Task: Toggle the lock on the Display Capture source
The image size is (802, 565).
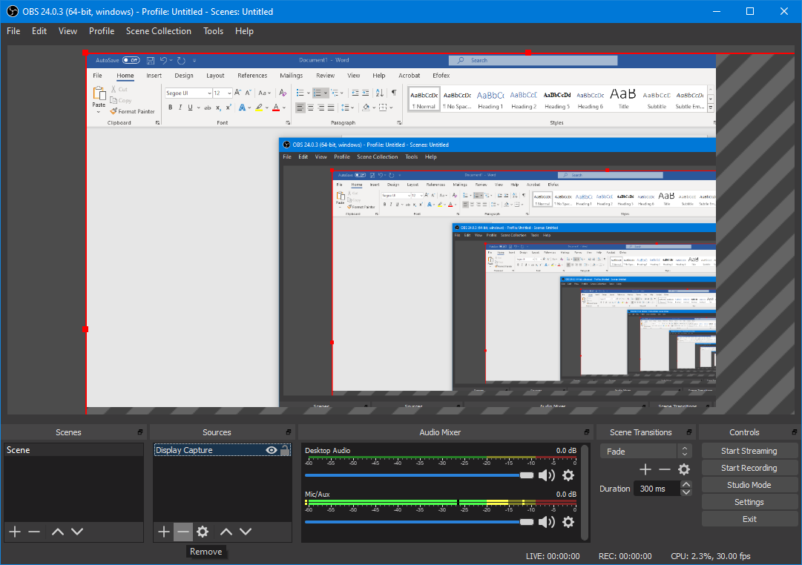Action: [285, 450]
